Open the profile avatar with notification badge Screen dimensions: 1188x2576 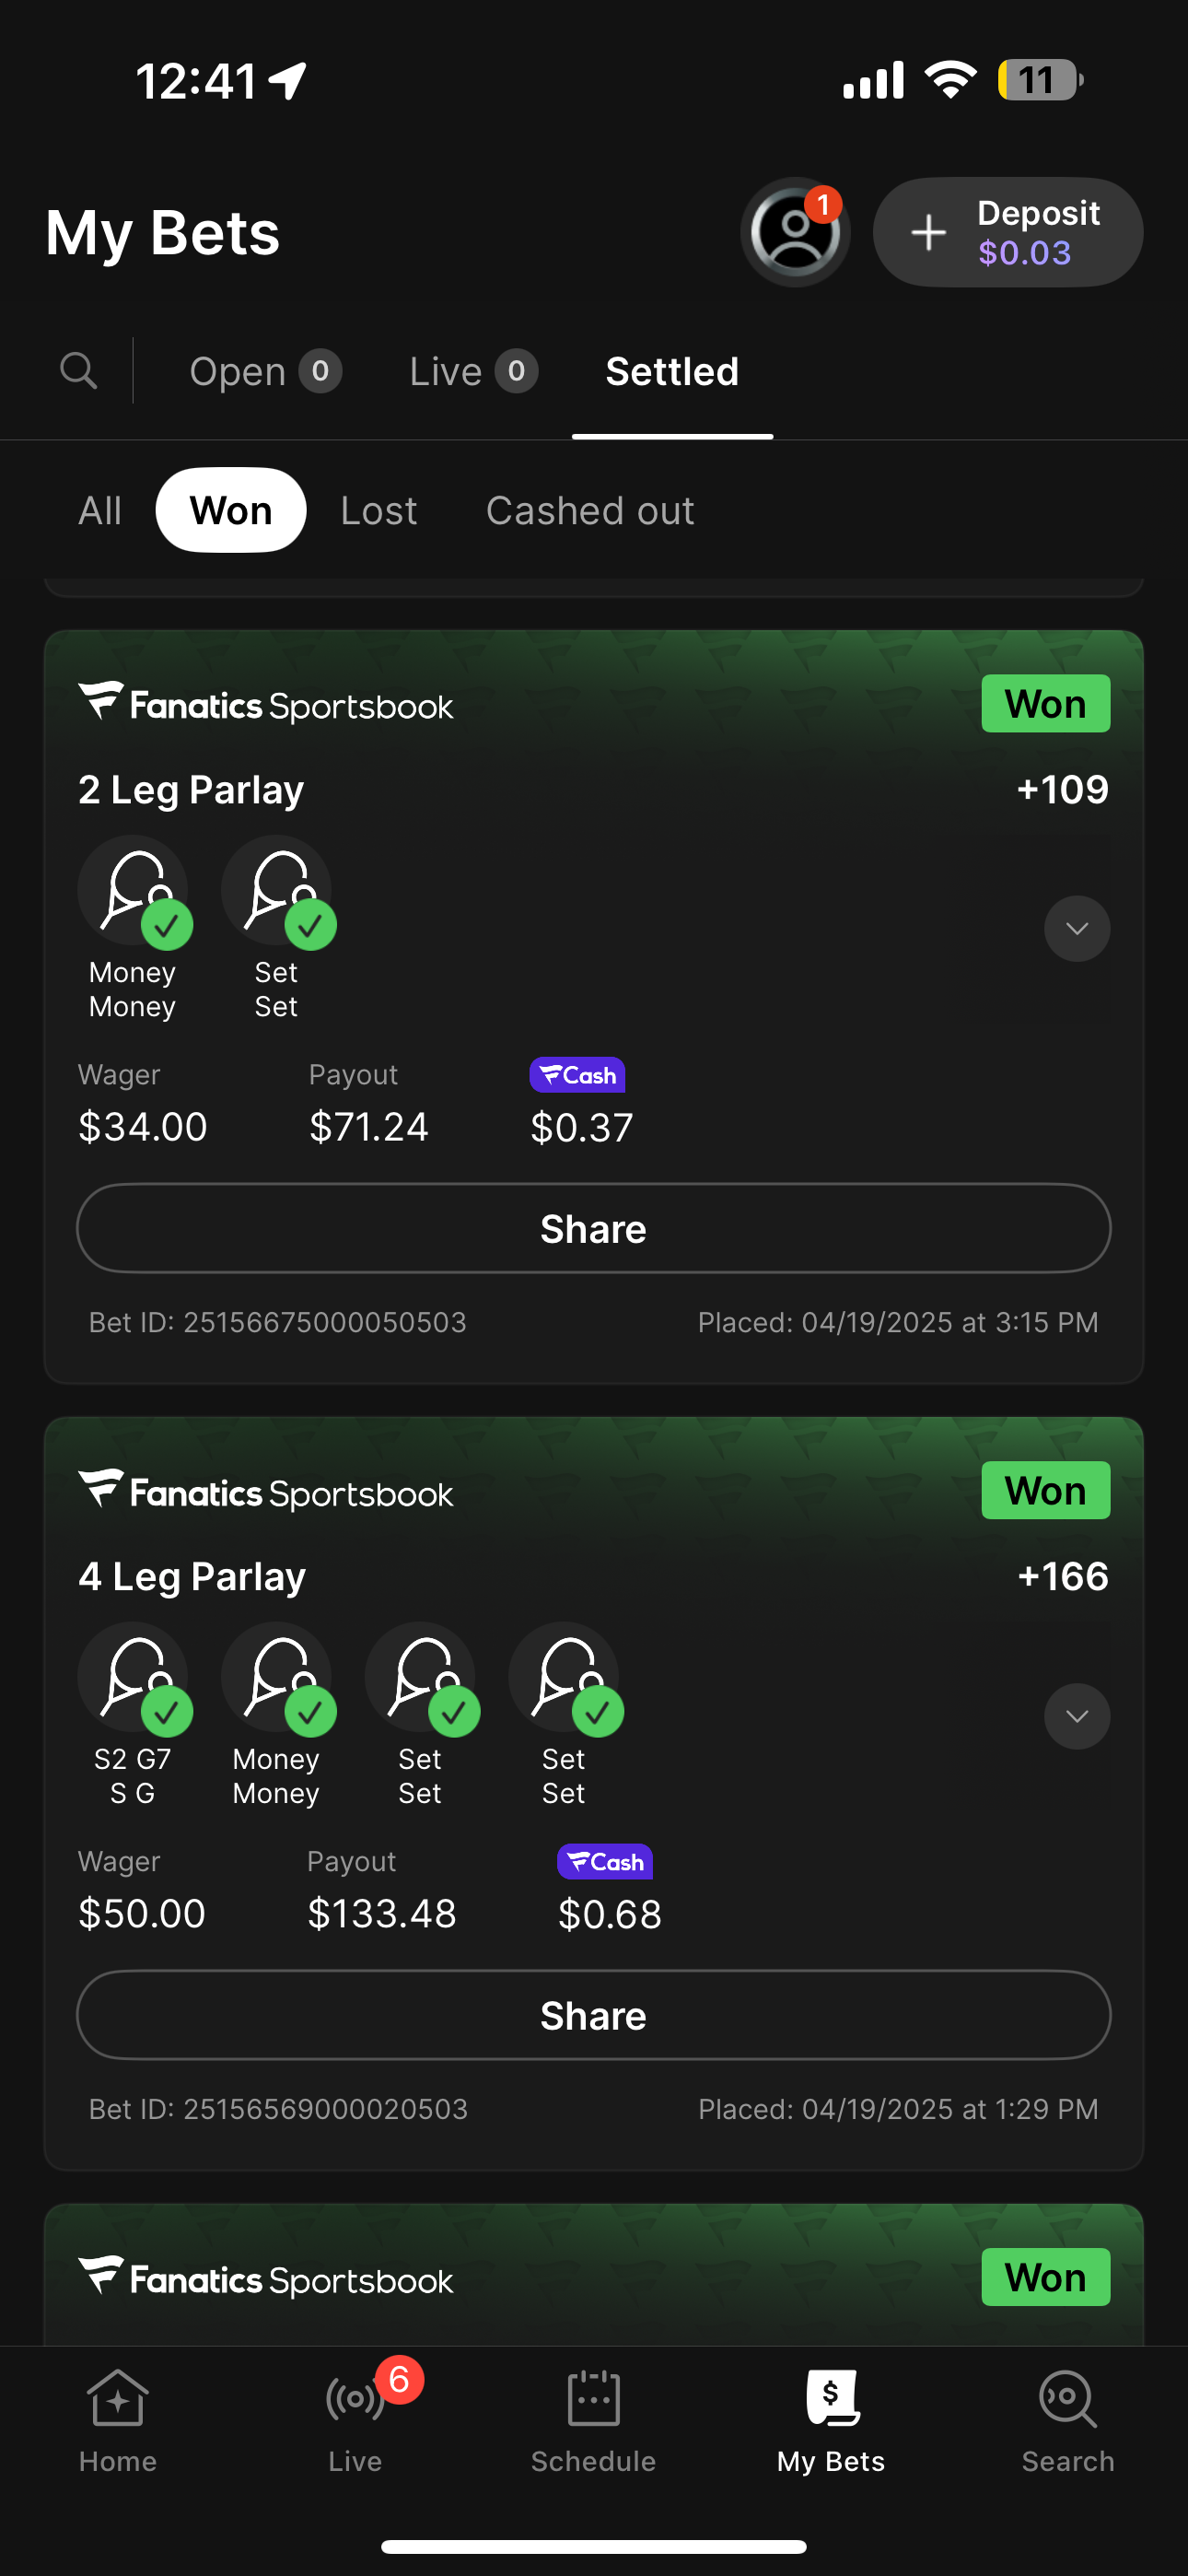795,232
